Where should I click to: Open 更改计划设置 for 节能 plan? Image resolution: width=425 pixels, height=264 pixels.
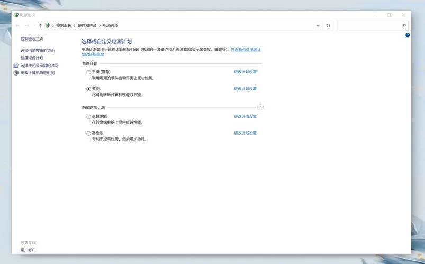(x=245, y=89)
